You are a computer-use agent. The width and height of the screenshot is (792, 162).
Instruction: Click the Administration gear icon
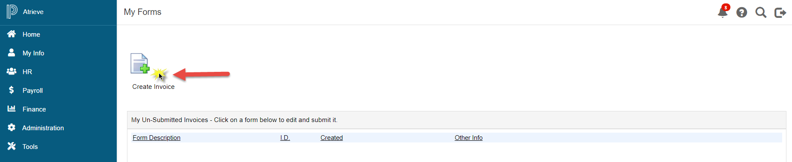[12, 128]
